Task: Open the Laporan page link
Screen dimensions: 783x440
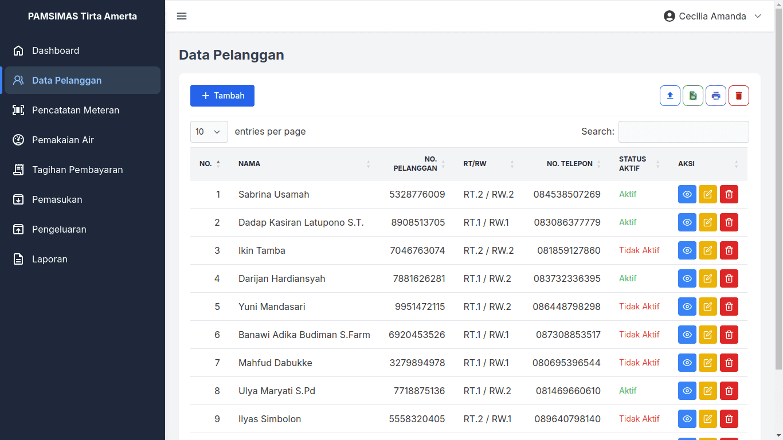Action: pyautogui.click(x=50, y=259)
